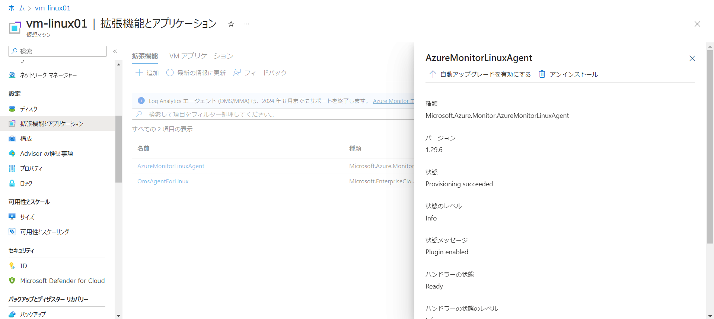Select the Ready handler status text

click(x=434, y=286)
